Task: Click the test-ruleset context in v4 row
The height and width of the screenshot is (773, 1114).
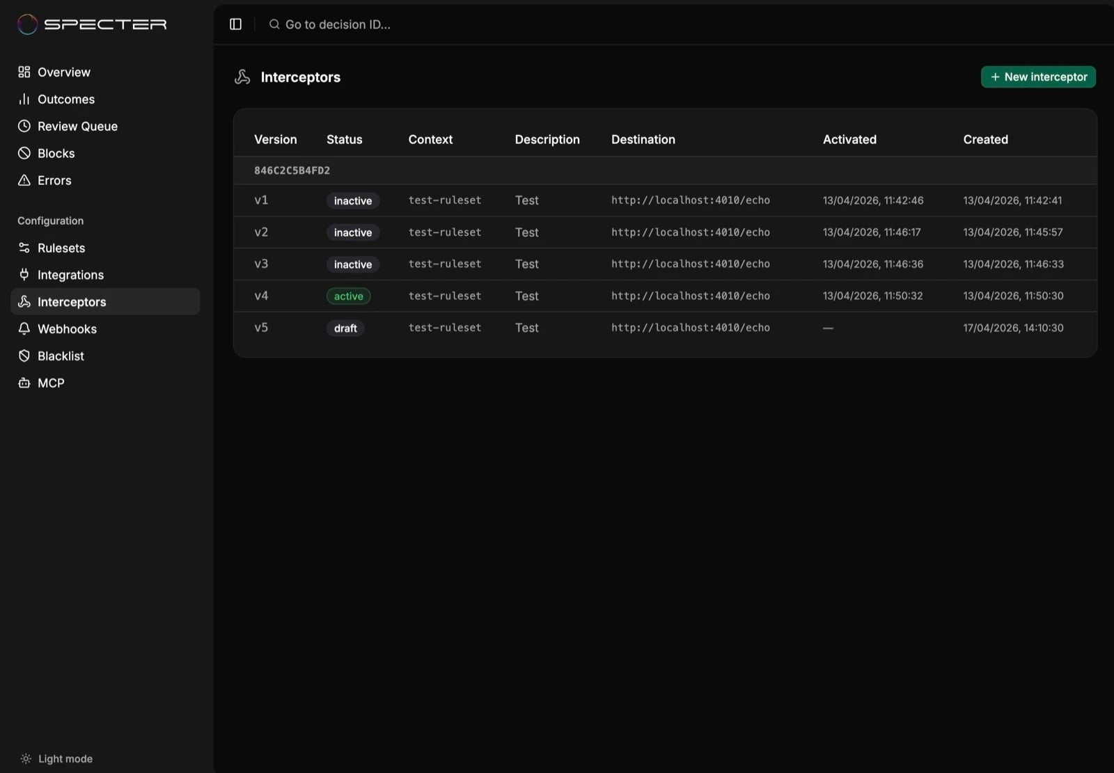Action: [445, 296]
